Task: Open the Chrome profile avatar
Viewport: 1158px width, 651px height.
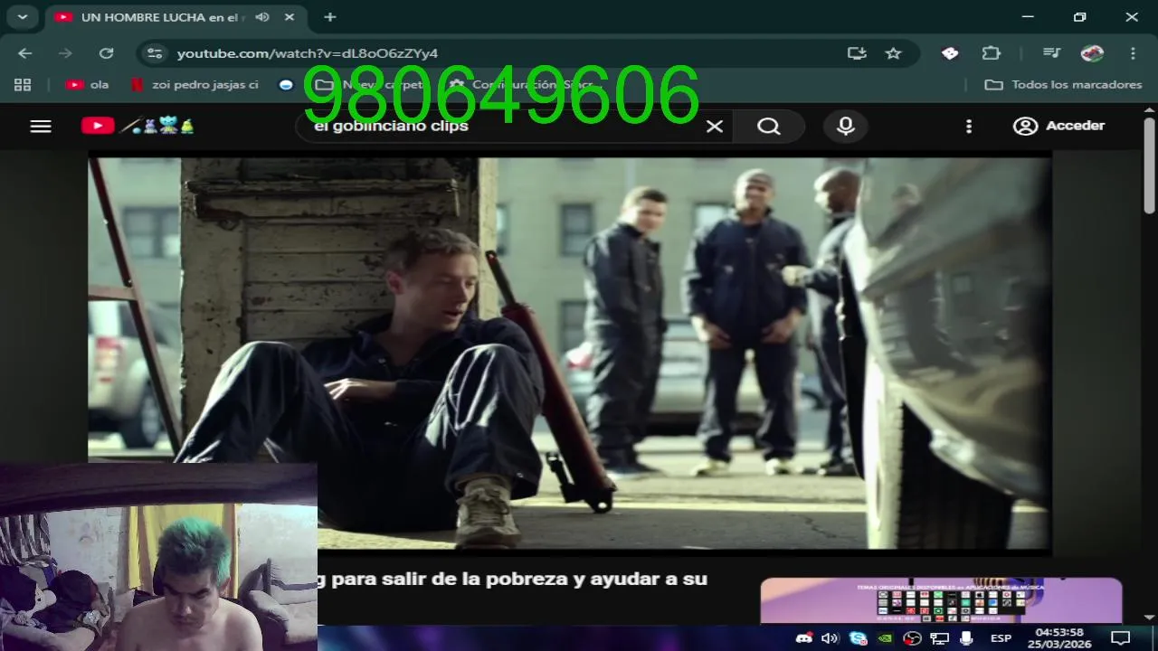Action: point(1092,53)
